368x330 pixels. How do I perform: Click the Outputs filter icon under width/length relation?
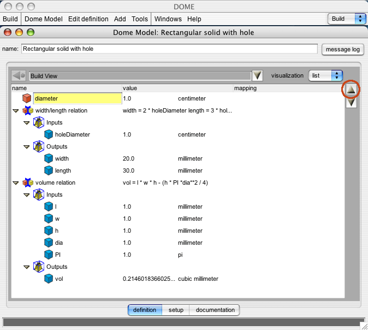(39, 146)
